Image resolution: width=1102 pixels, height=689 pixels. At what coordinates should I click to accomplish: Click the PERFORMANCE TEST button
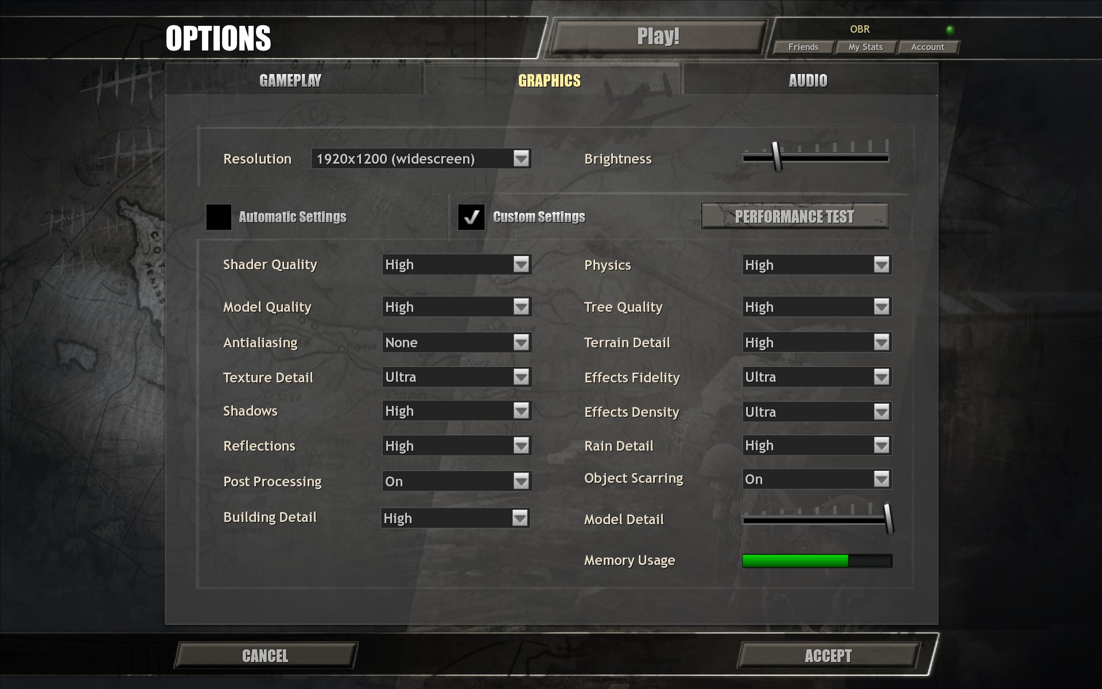click(793, 216)
